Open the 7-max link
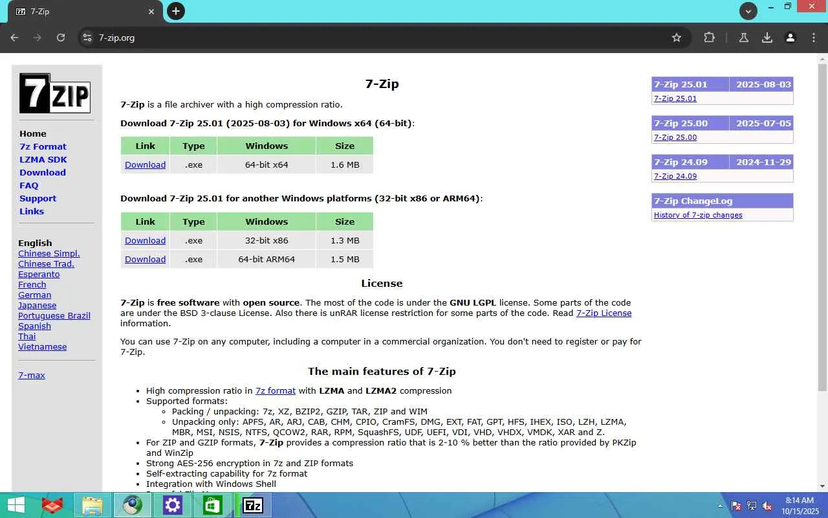Viewport: 828px width, 518px height. tap(32, 375)
